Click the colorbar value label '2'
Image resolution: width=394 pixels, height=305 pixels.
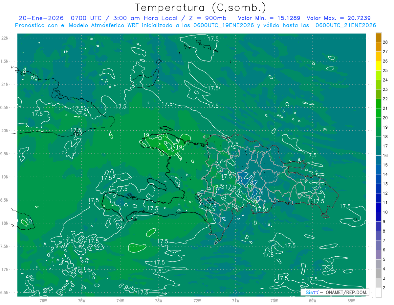[x=384, y=288]
